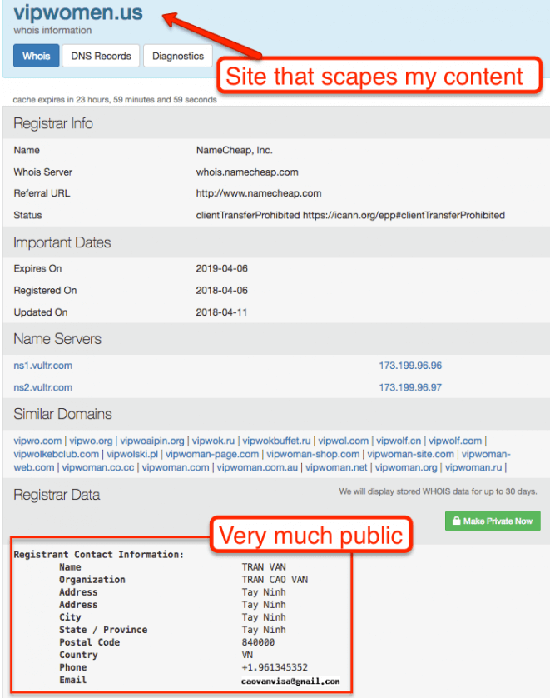This screenshot has width=550, height=698.
Task: Open similar domain vipwok.ru
Action: (213, 441)
